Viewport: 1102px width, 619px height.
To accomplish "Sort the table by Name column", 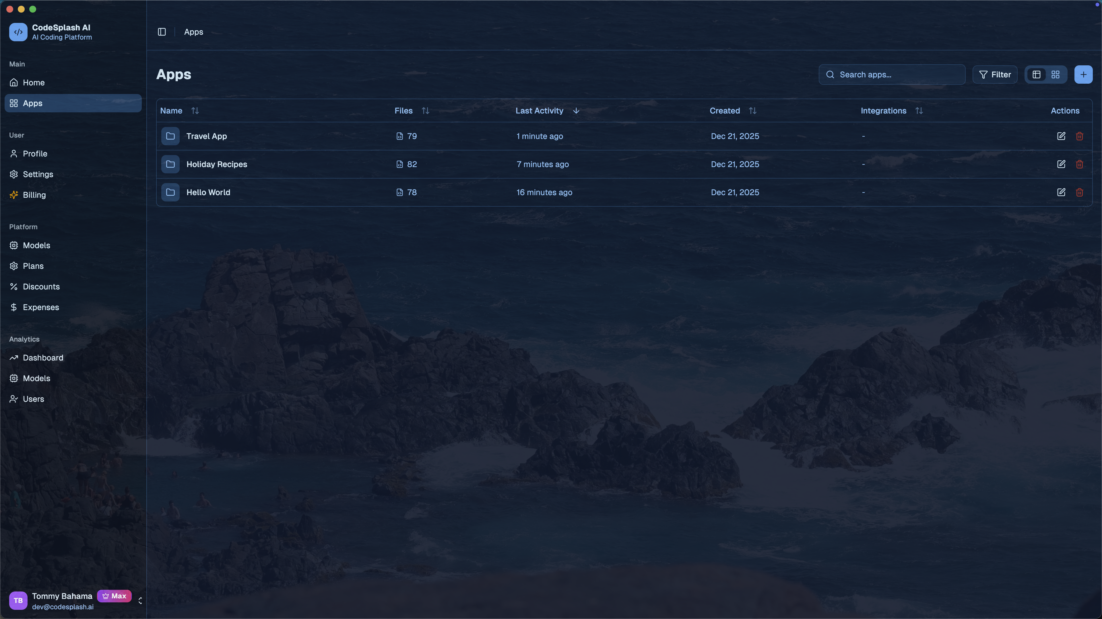I will pyautogui.click(x=195, y=111).
